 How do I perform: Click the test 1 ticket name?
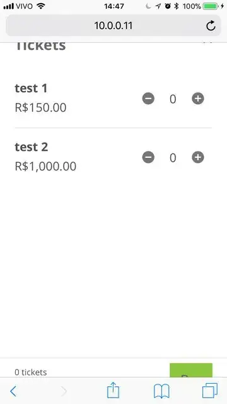(31, 88)
